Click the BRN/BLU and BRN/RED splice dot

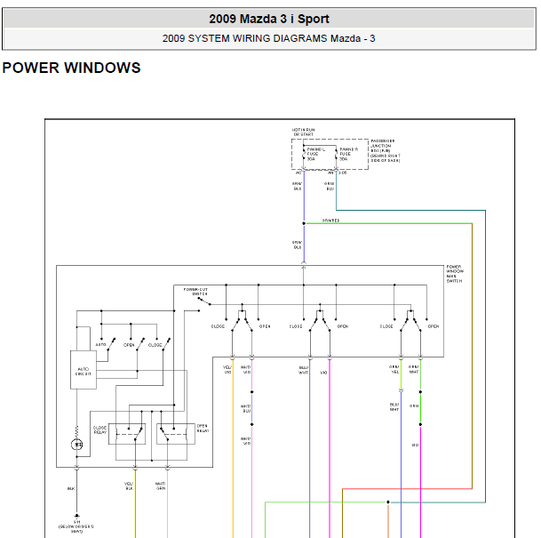coord(304,223)
